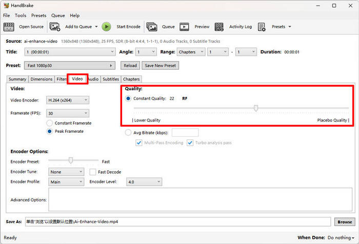Open the Fast 1080p30 preset selector

(x=70, y=66)
